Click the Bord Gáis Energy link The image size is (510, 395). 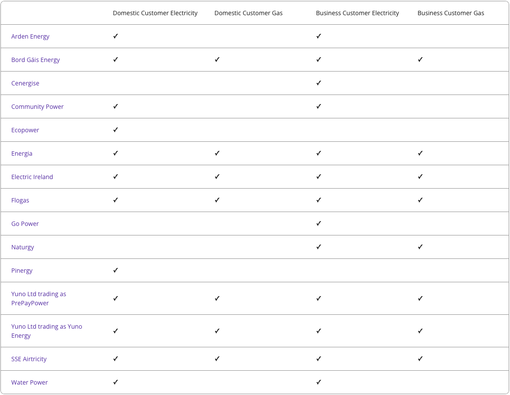click(x=36, y=60)
